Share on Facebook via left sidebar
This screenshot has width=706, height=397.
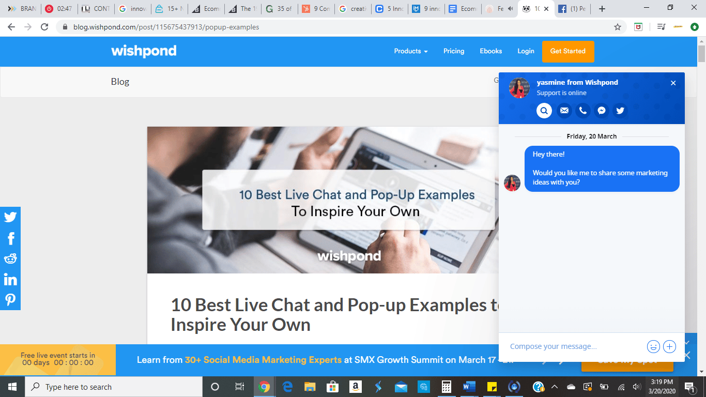10,238
